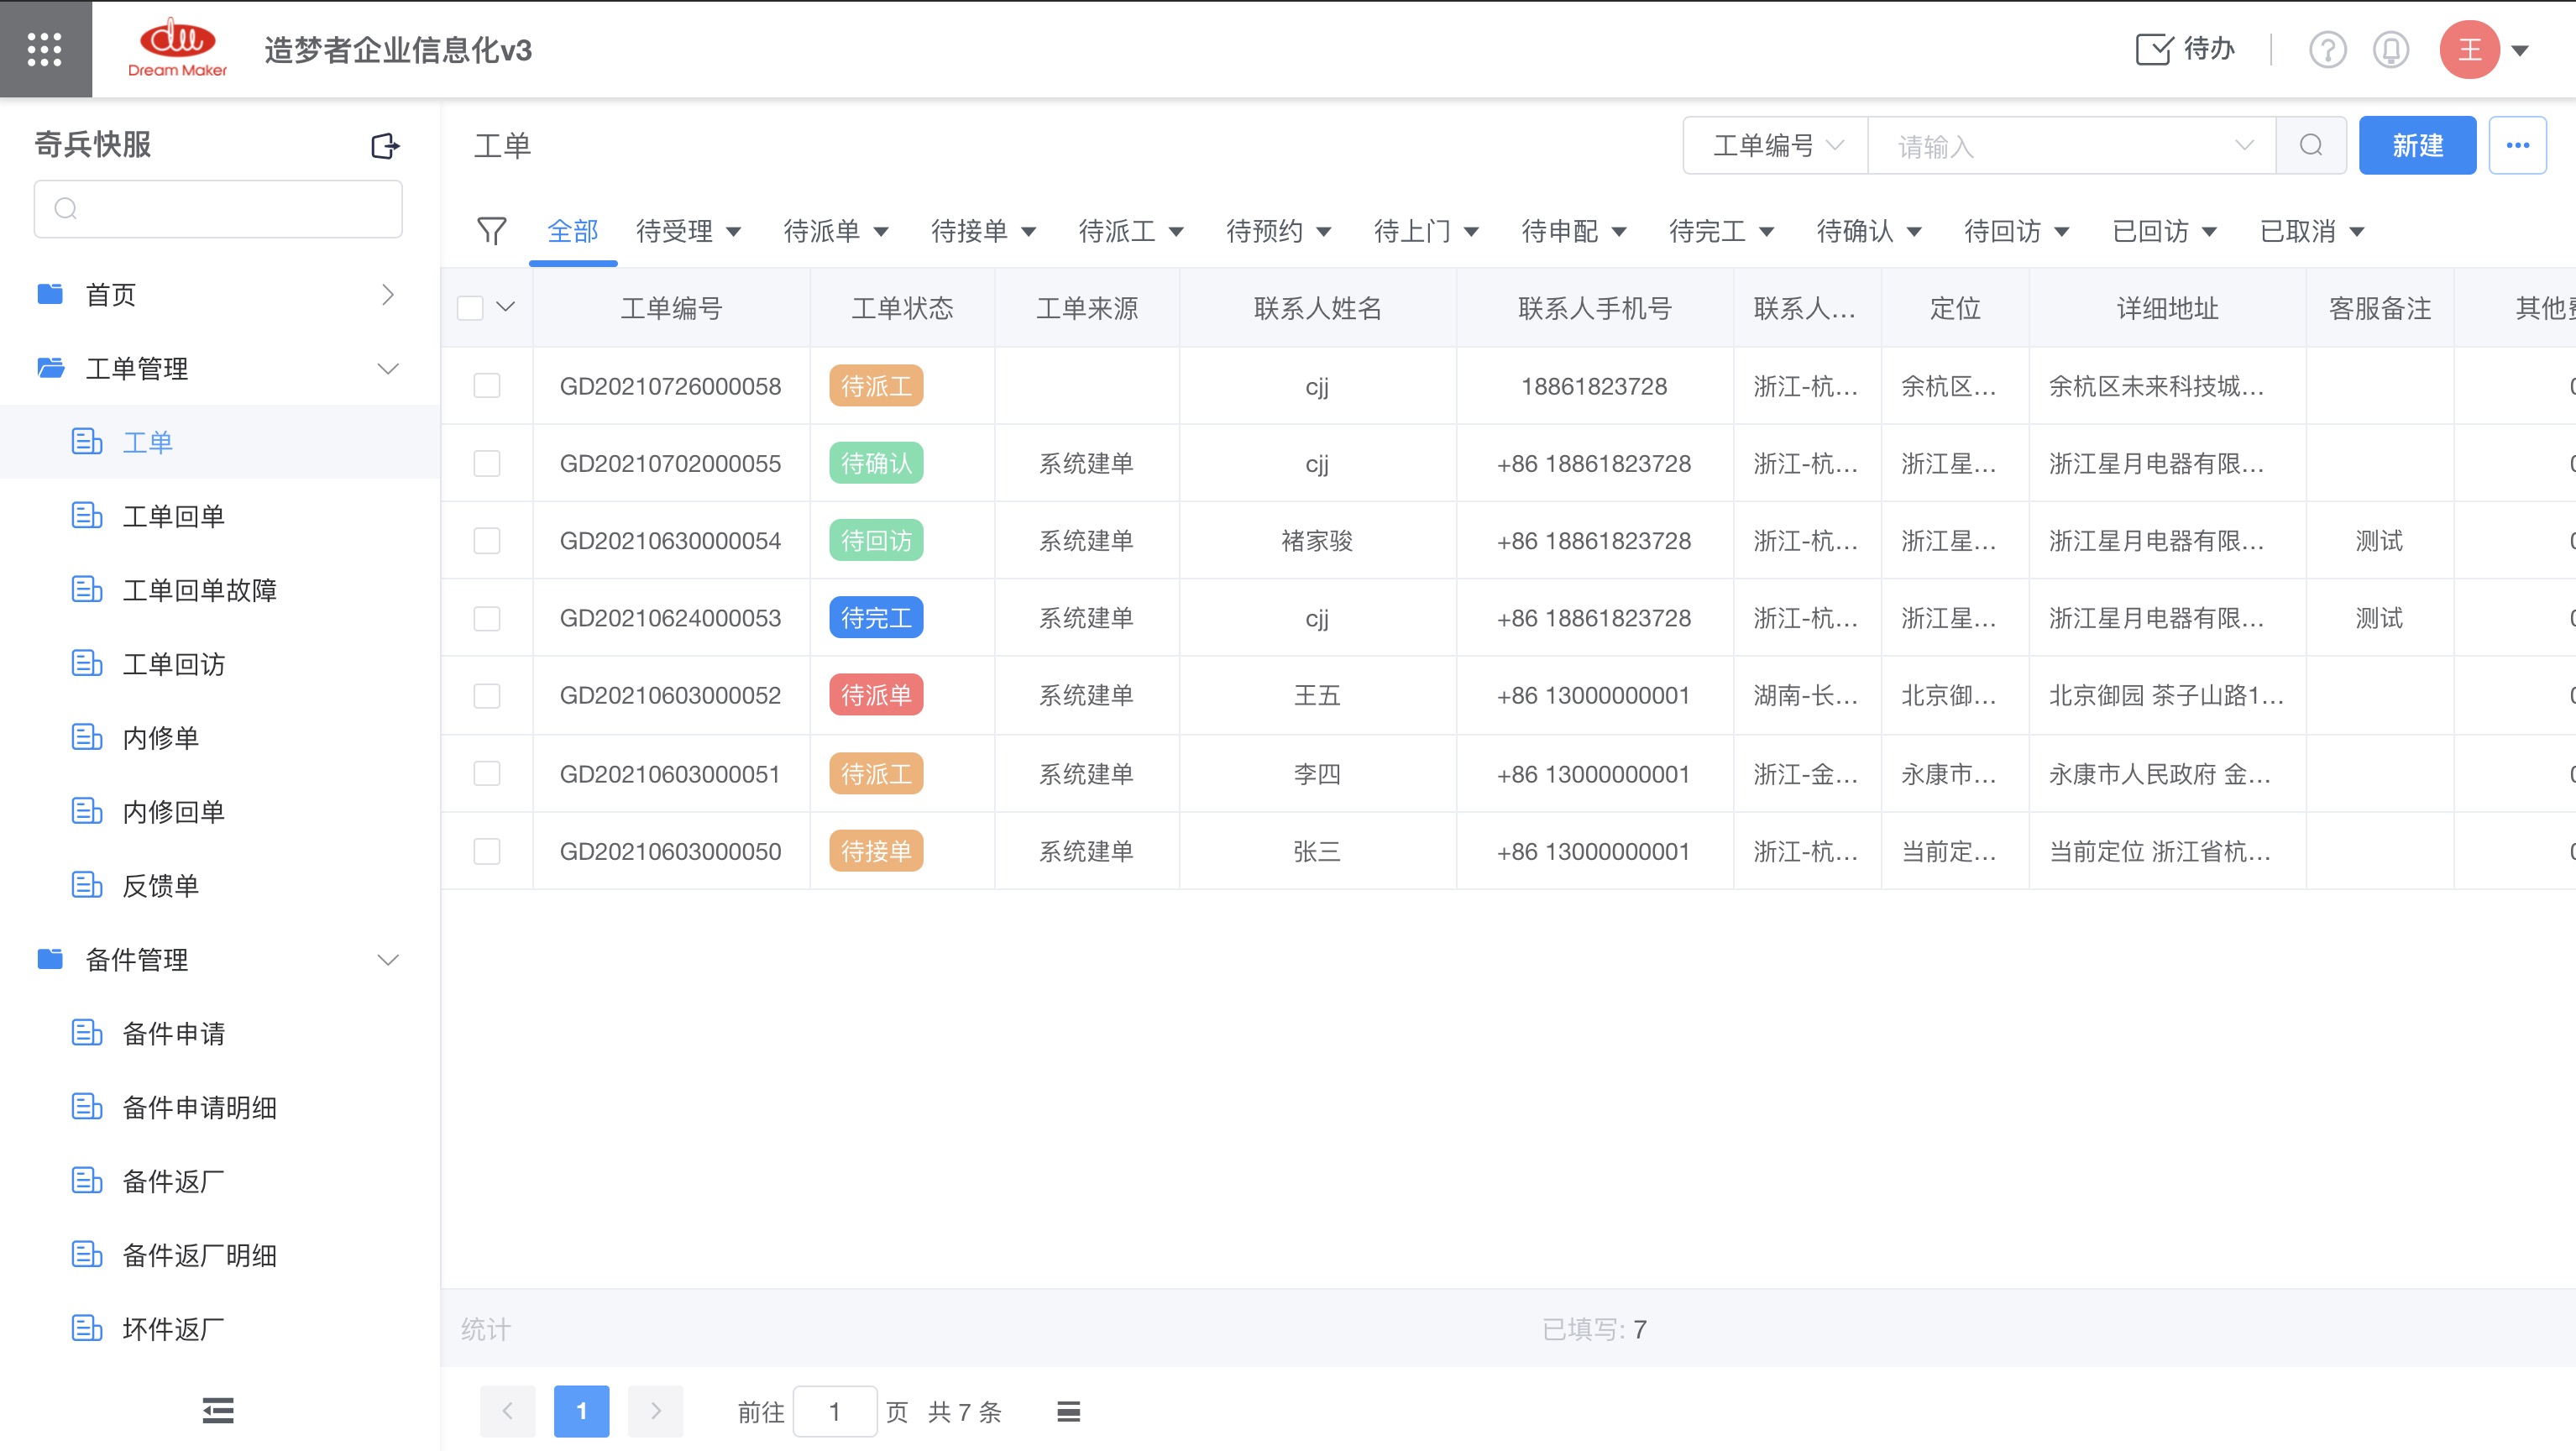Check the row GD20210603000052

click(487, 695)
